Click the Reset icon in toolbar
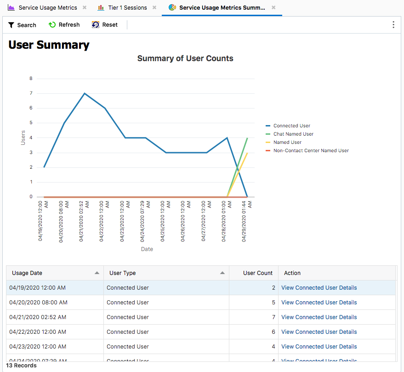Screen dimensions: 404x372 pyautogui.click(x=96, y=25)
